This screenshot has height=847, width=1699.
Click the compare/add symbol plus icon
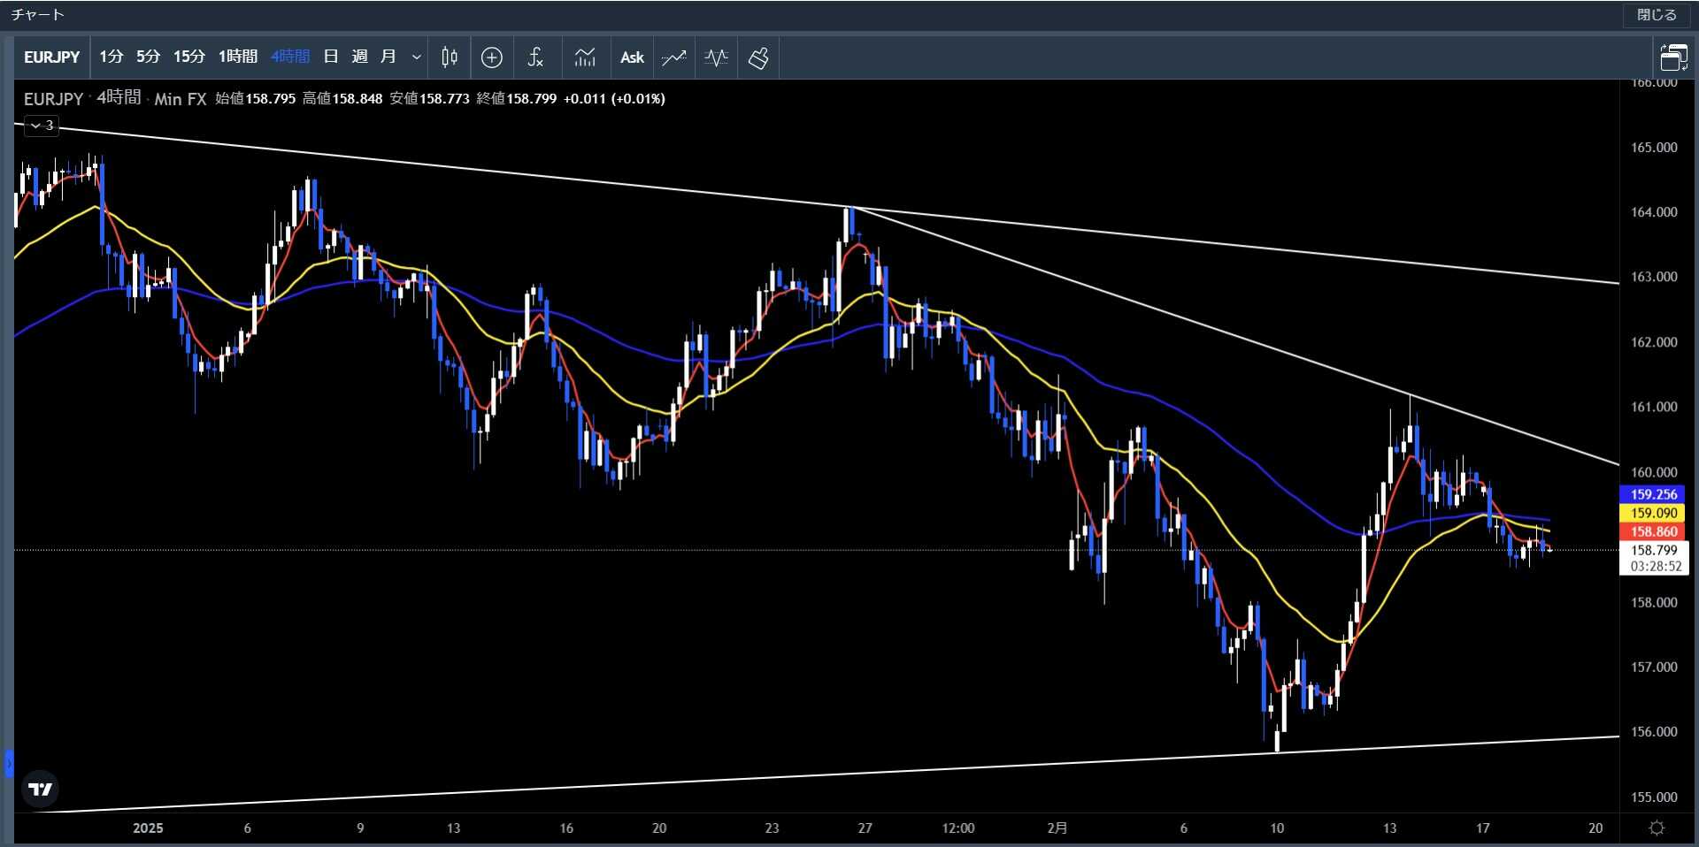[492, 57]
